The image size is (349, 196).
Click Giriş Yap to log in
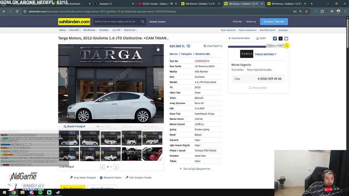click(x=237, y=22)
